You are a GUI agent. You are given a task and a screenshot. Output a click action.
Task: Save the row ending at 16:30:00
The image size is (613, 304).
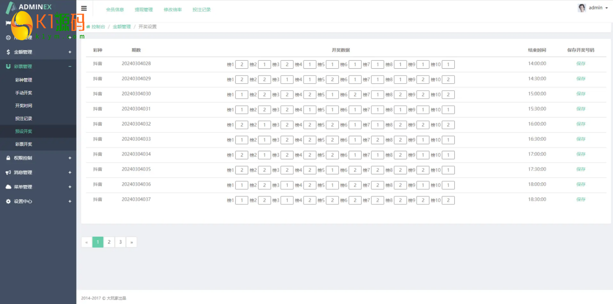pos(581,139)
